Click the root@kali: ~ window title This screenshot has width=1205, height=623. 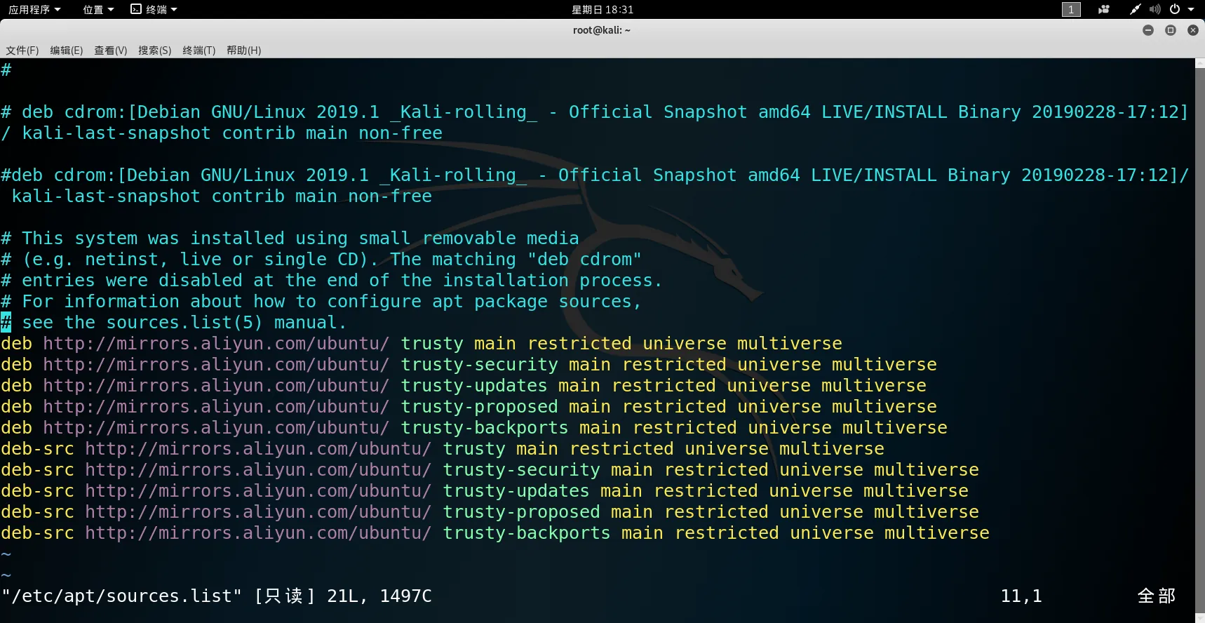602,30
